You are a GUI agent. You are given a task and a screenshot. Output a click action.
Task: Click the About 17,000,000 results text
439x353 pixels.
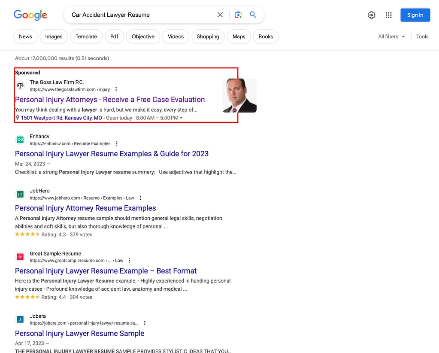click(x=62, y=58)
